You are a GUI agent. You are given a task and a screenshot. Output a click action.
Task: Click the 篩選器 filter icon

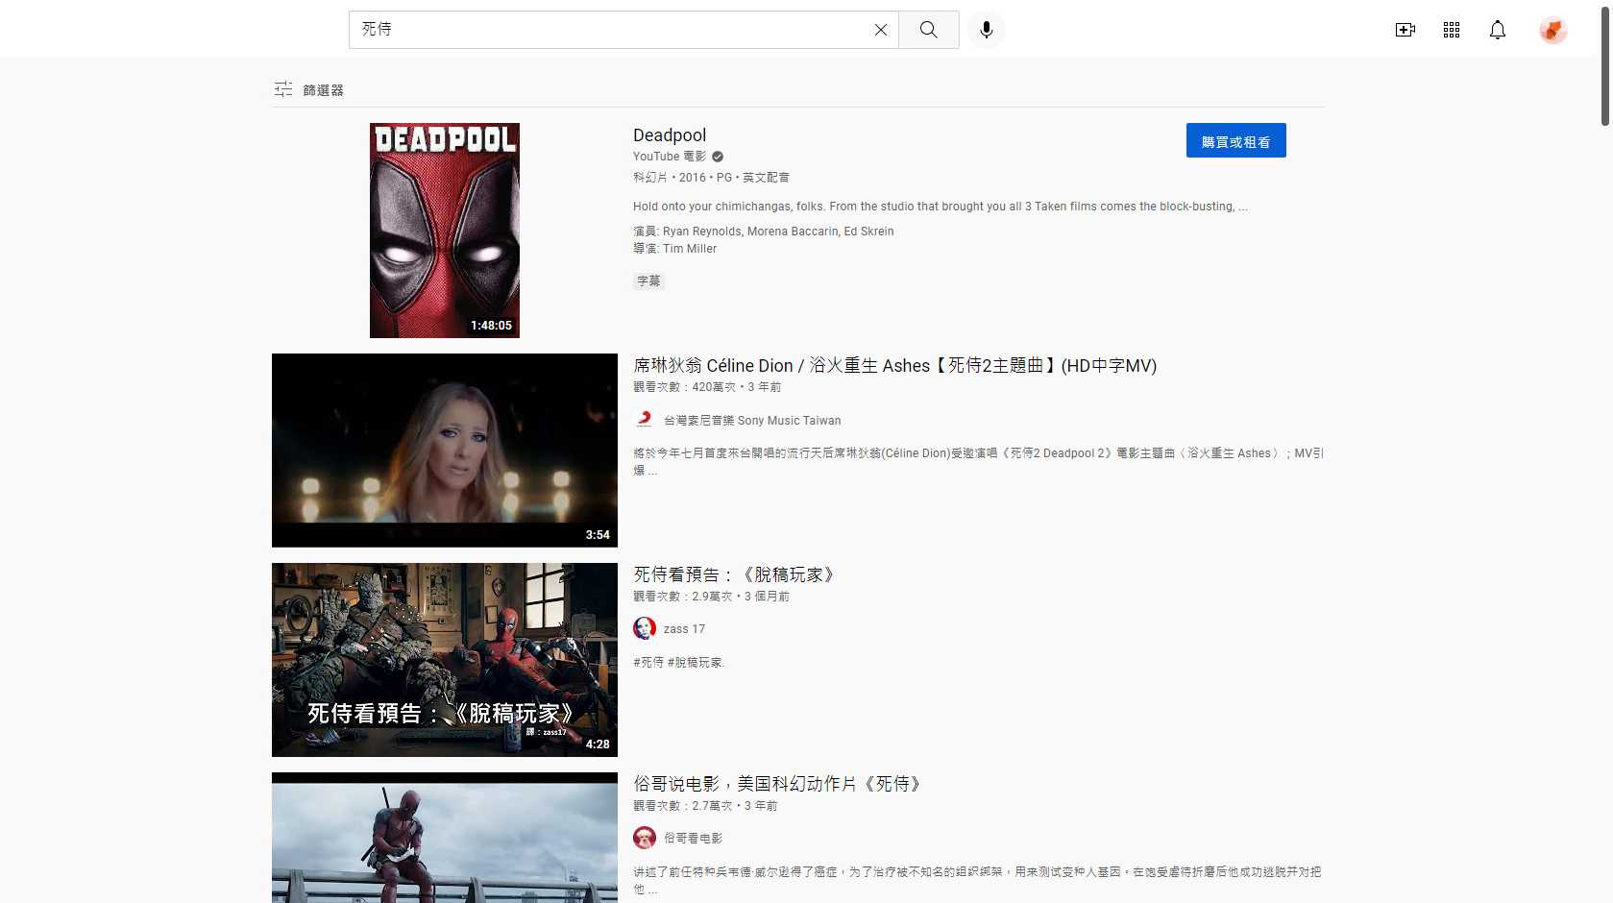(x=282, y=88)
